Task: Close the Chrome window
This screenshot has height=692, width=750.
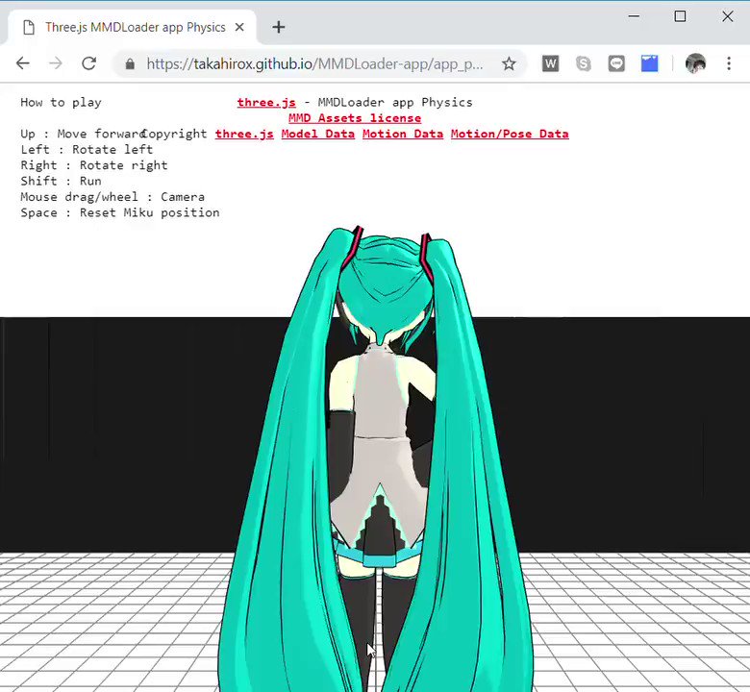Action: tap(728, 16)
